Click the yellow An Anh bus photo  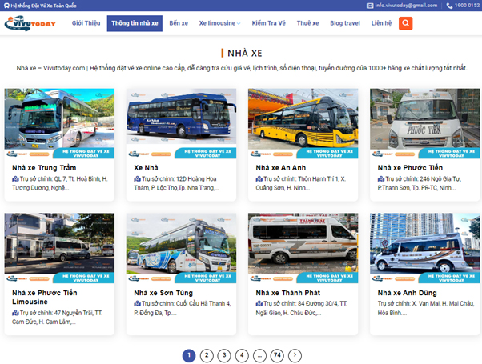click(303, 123)
